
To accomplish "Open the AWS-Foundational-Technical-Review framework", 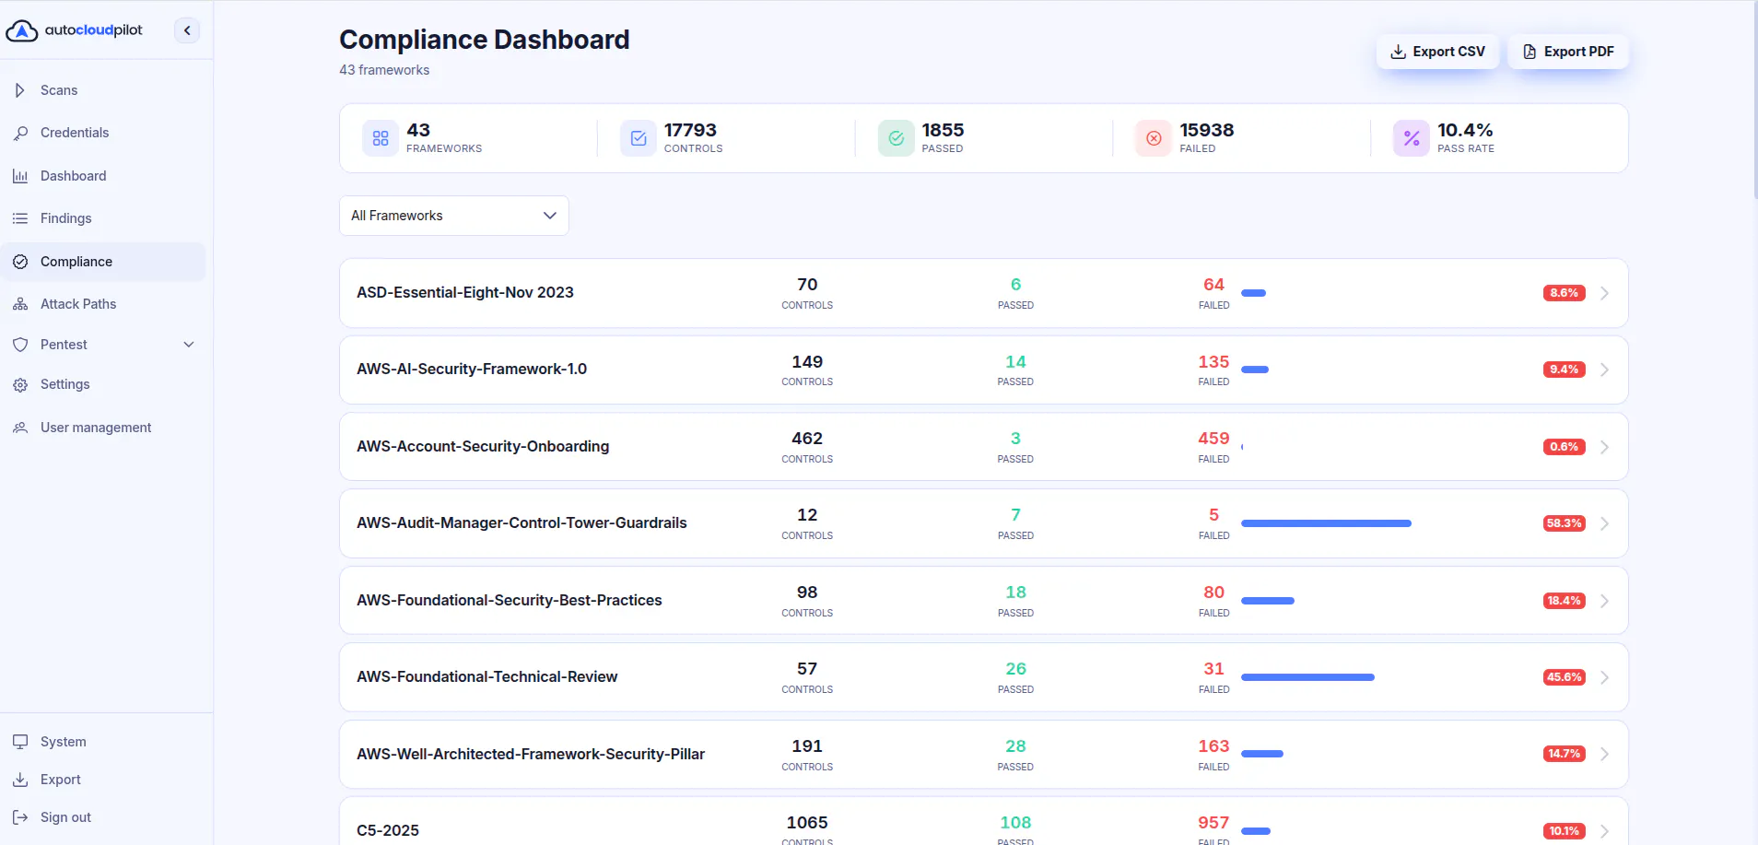I will tap(984, 677).
